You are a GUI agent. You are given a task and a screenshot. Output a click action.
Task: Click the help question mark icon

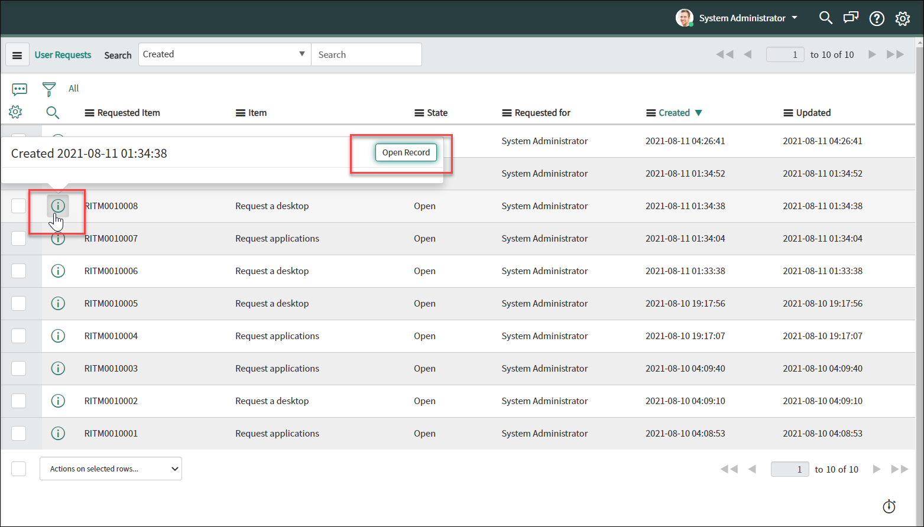[x=877, y=19]
